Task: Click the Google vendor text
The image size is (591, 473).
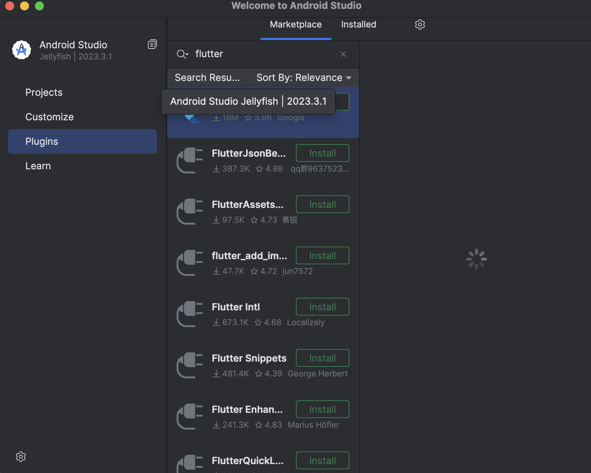Action: pos(291,118)
